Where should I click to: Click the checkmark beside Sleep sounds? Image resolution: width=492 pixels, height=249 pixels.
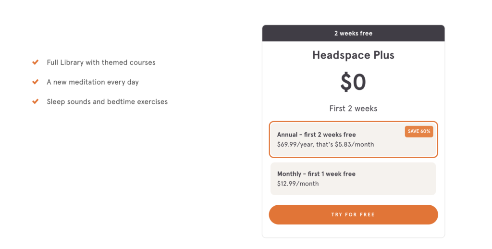coord(36,101)
